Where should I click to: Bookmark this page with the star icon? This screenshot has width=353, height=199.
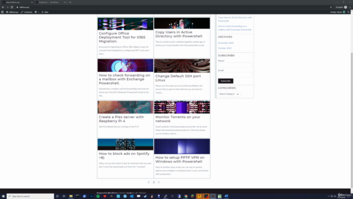pyautogui.click(x=331, y=7)
